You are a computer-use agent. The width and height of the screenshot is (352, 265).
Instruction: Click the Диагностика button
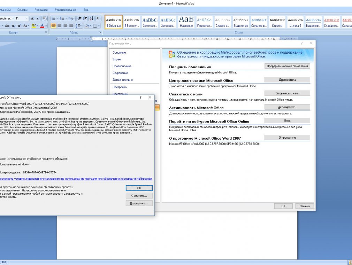pyautogui.click(x=287, y=80)
